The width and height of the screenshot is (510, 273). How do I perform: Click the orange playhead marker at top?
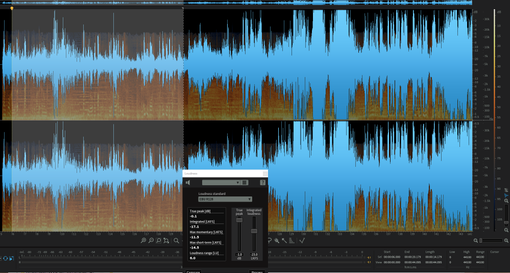coord(12,8)
